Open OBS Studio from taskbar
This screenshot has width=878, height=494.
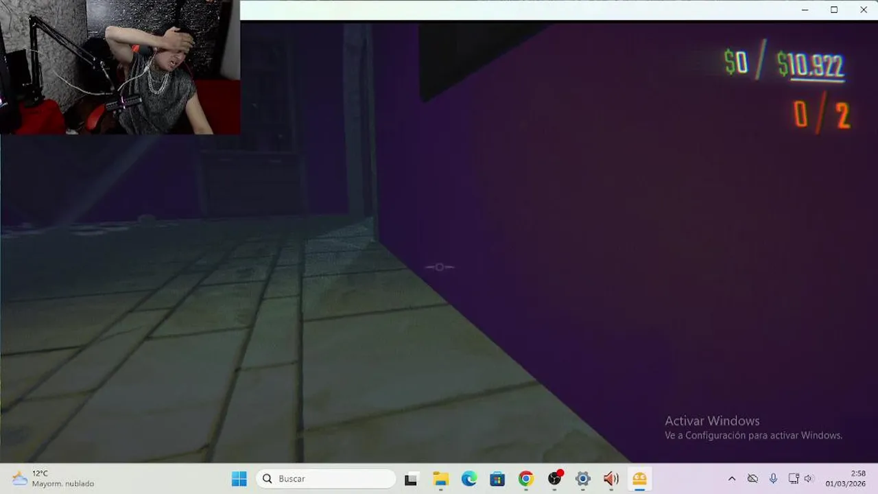pyautogui.click(x=554, y=479)
